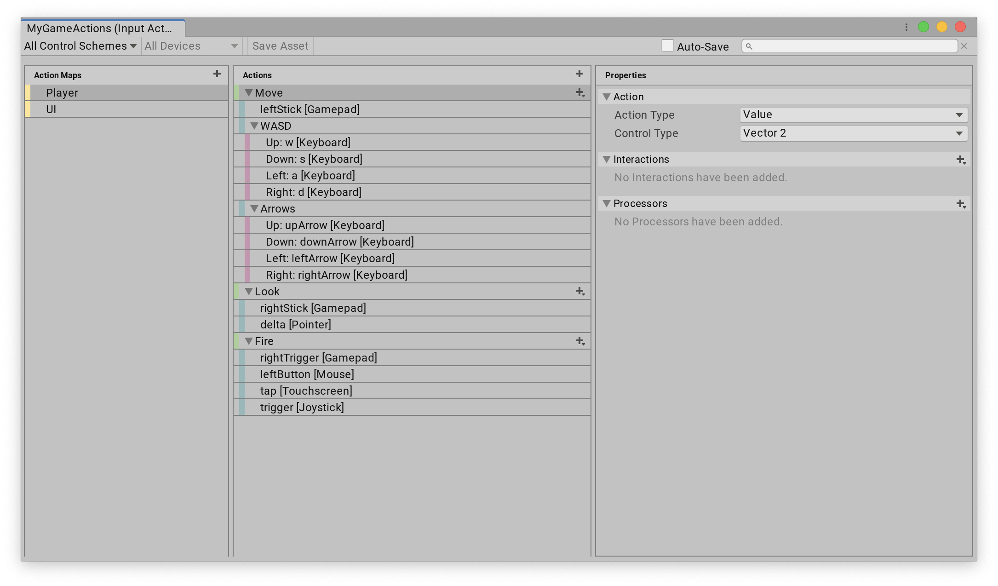Select the Player action map
This screenshot has height=586, width=998.
pos(62,92)
